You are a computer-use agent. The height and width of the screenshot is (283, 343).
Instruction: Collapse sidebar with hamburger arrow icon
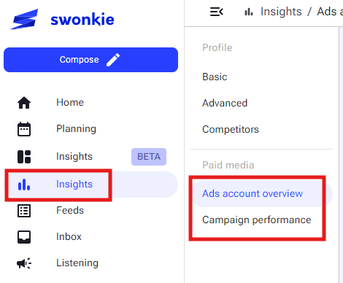[217, 12]
